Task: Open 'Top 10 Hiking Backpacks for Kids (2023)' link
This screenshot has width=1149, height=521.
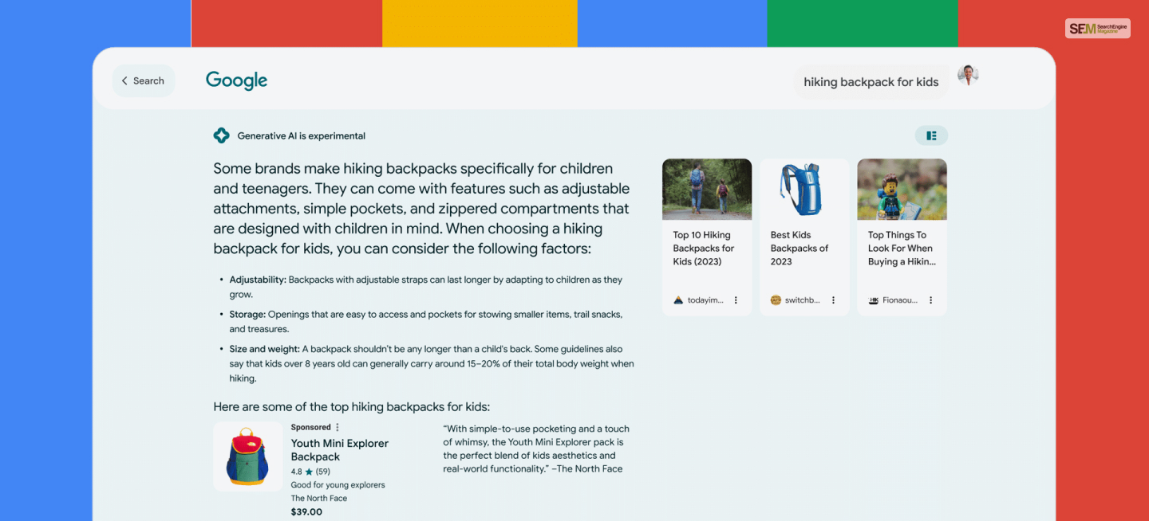Action: click(704, 248)
